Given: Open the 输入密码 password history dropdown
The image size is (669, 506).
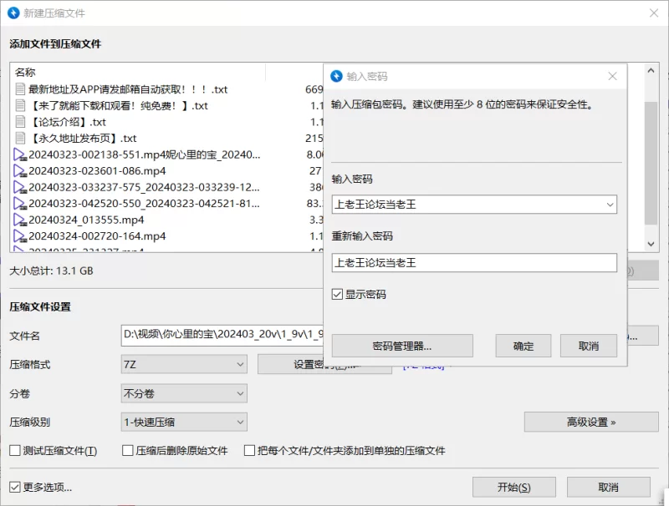Looking at the screenshot, I should click(610, 205).
